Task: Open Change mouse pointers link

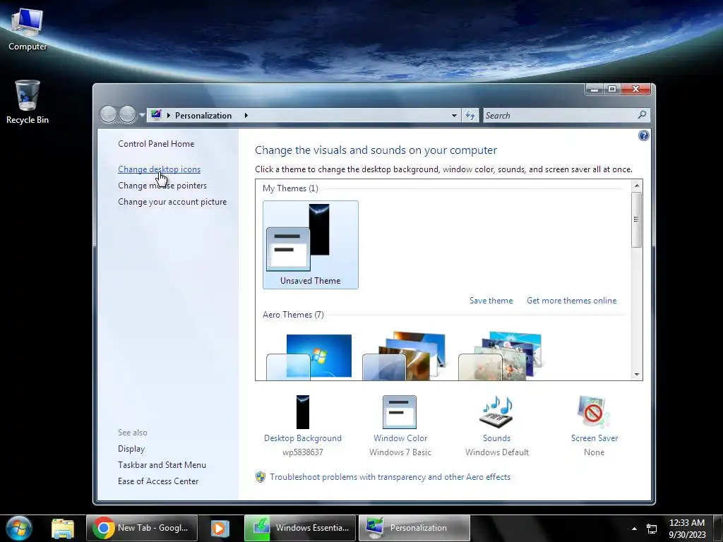Action: [162, 186]
